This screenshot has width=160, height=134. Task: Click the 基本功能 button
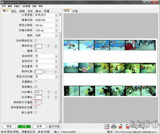54,127
